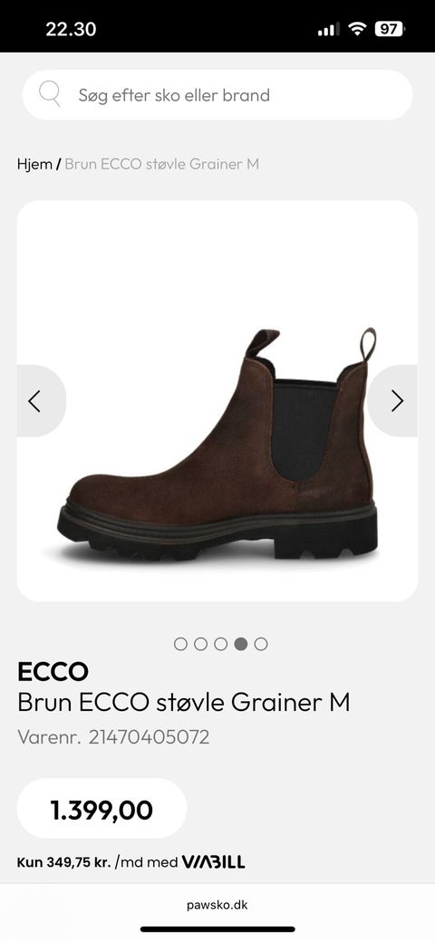The width and height of the screenshot is (435, 941).
Task: Tap the search magnifier icon
Action: tap(49, 94)
